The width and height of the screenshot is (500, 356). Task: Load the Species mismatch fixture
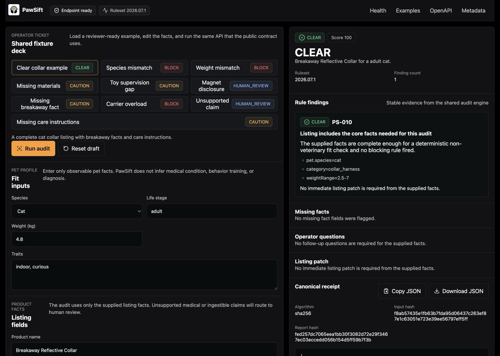coord(144,68)
